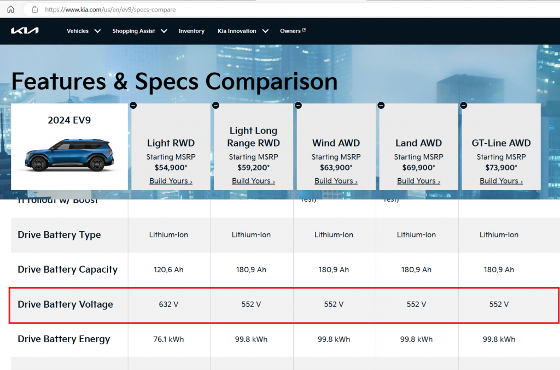Viewport: 560px width, 370px height.
Task: Click the site security lock icon
Action: coord(34,10)
